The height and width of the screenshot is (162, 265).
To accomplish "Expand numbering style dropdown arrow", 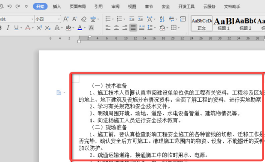I will (x=124, y=19).
